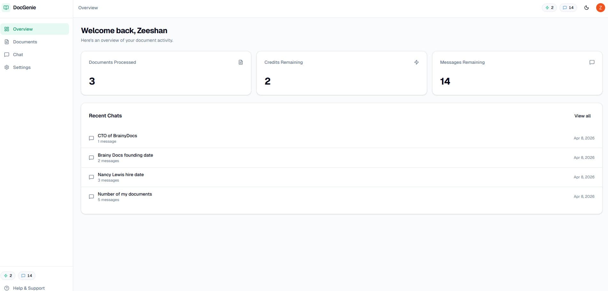Click chat icon beside Brainy Docs founding date
The width and height of the screenshot is (608, 291).
[91, 158]
